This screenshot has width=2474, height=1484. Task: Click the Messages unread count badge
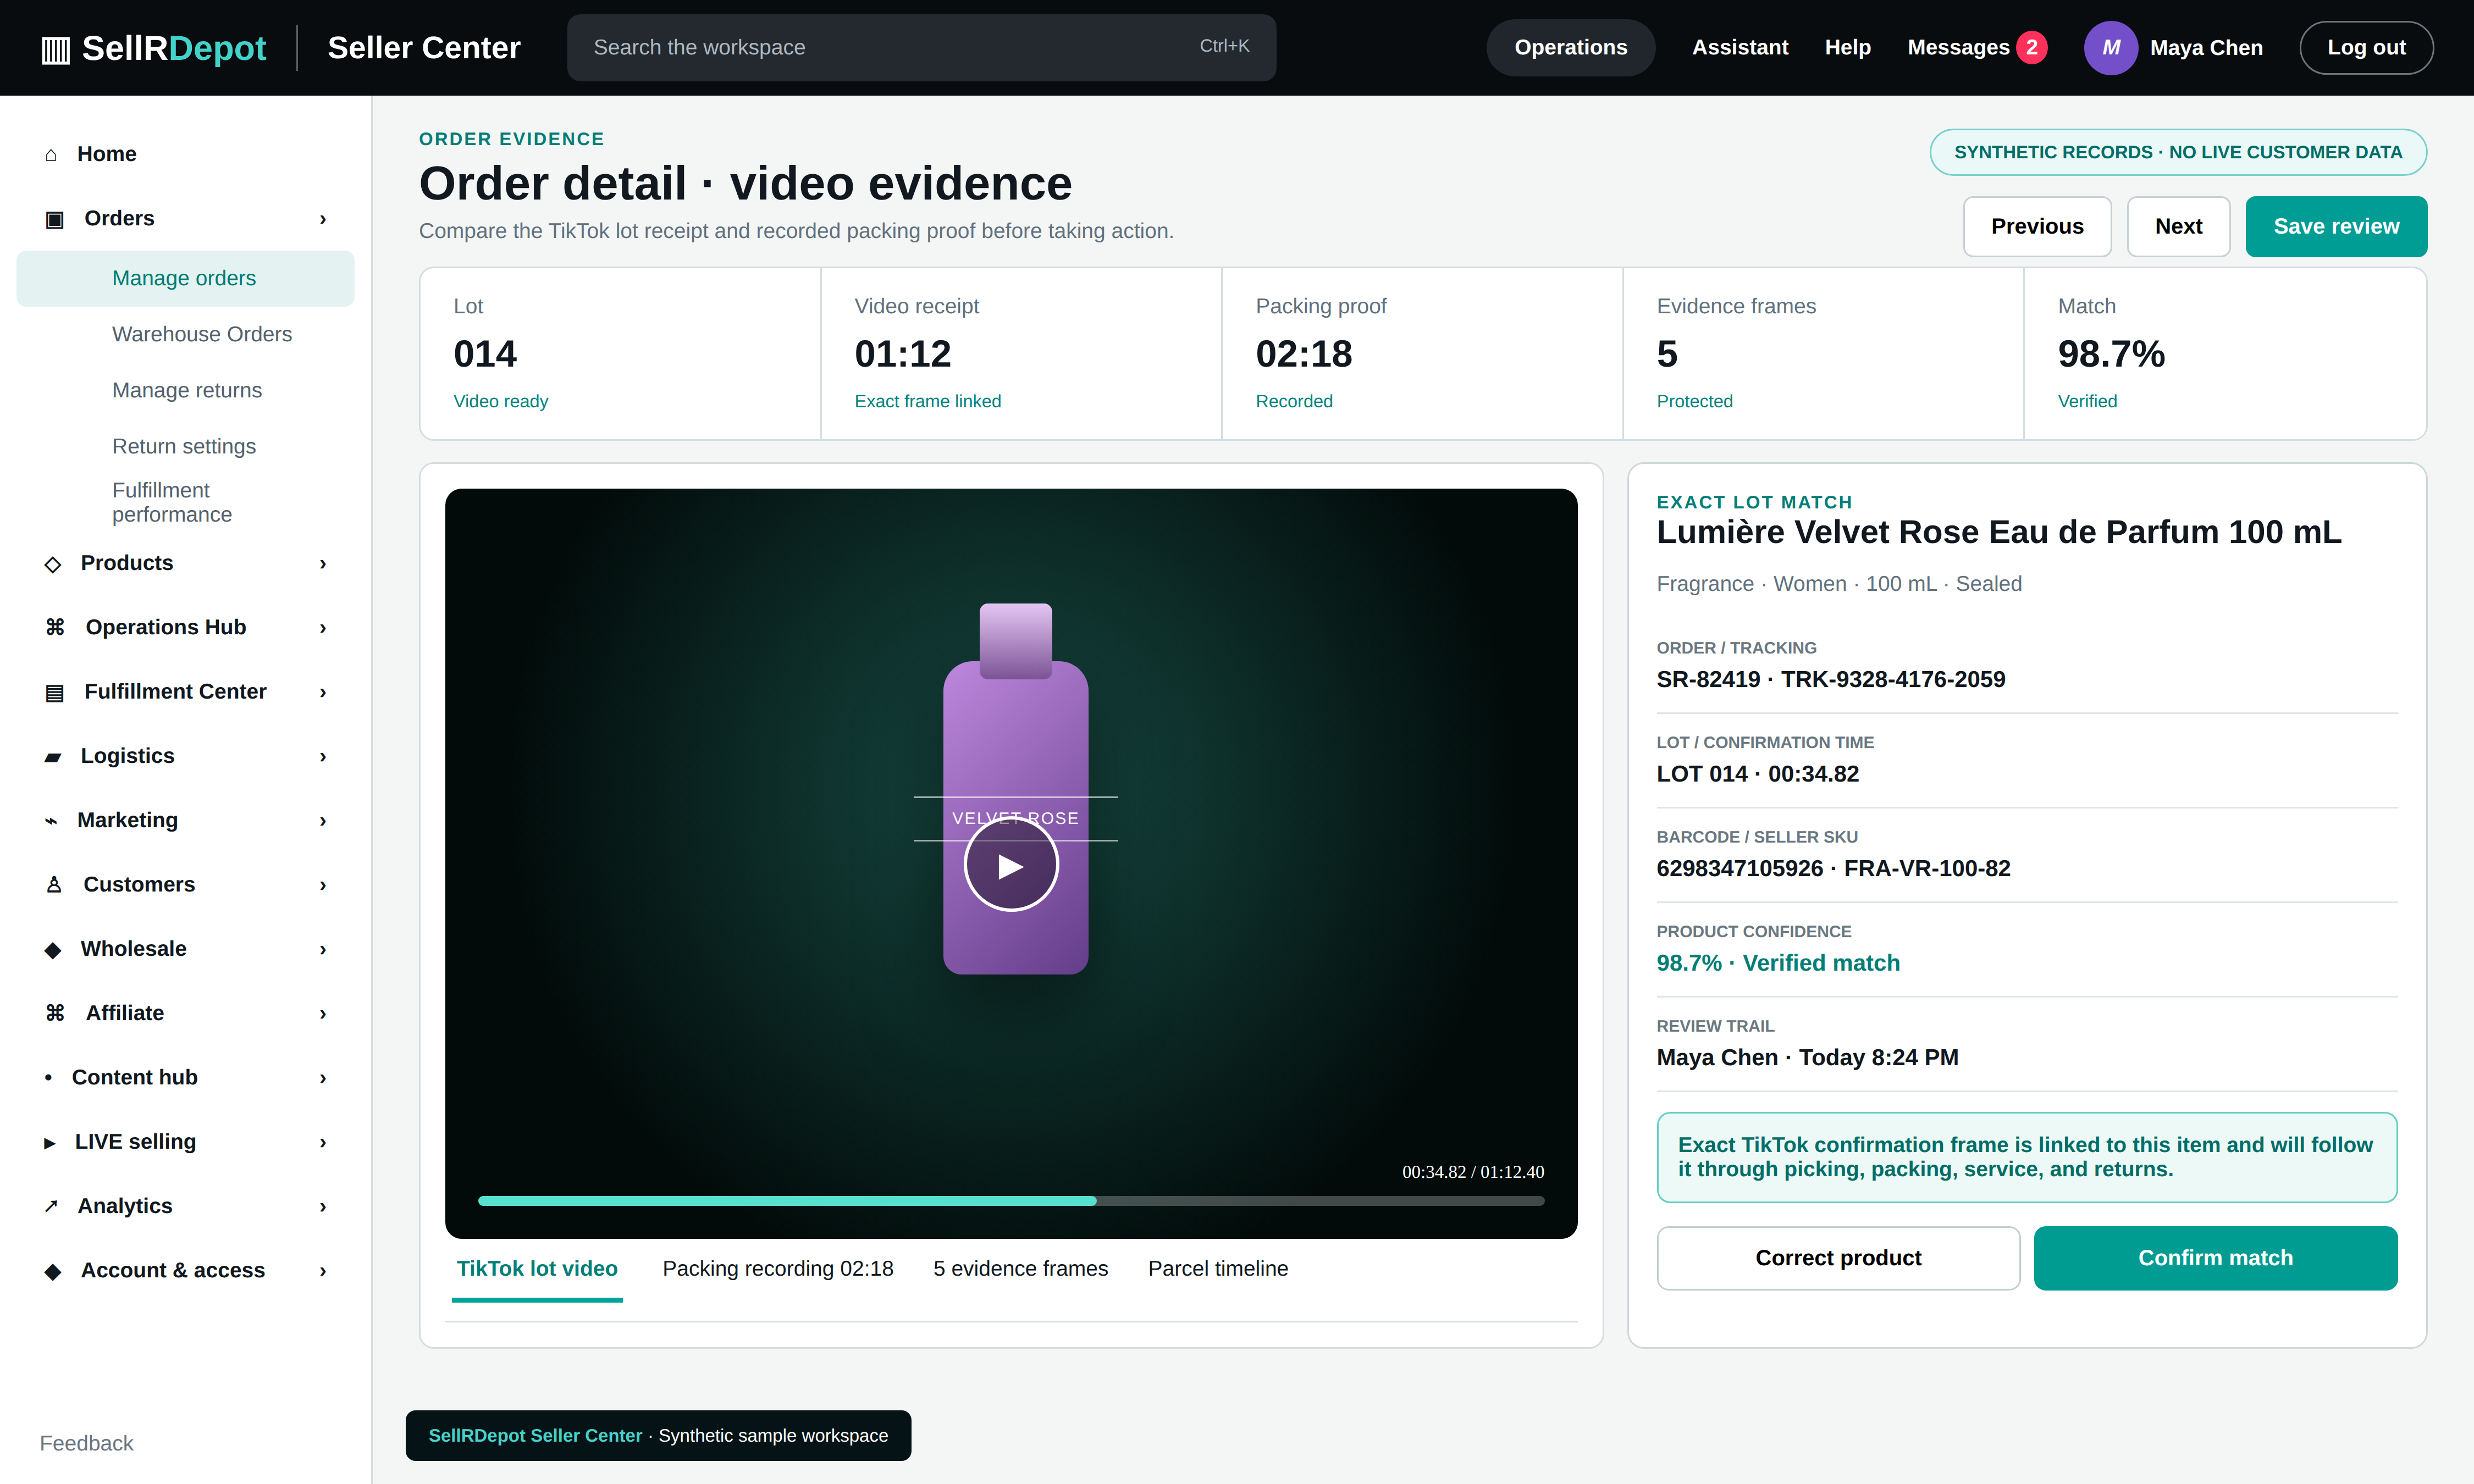pyautogui.click(x=2031, y=48)
